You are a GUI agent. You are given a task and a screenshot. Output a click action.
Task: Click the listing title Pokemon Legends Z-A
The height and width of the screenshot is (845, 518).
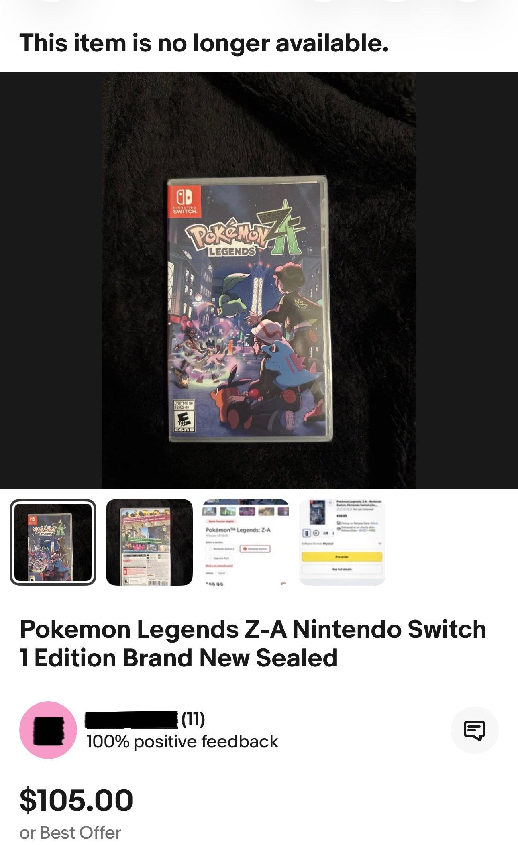253,643
